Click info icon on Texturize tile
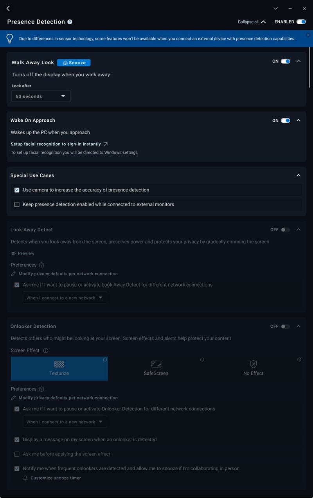 [105, 359]
